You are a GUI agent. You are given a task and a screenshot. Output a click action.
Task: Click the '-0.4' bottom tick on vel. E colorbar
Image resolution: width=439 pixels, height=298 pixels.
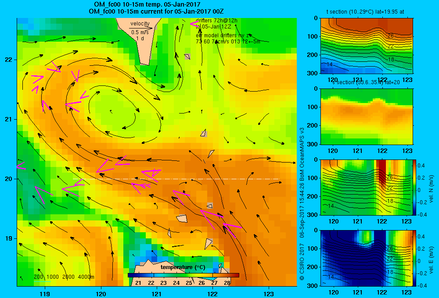click(x=422, y=285)
